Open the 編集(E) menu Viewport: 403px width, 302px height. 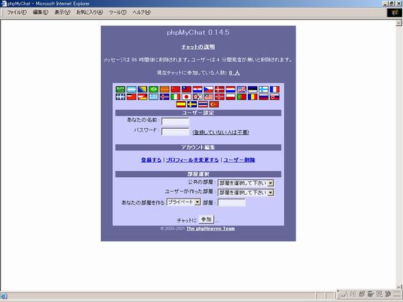click(x=40, y=12)
